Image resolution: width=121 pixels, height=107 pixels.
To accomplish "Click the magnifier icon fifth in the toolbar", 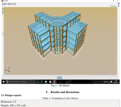I will coord(11,4).
